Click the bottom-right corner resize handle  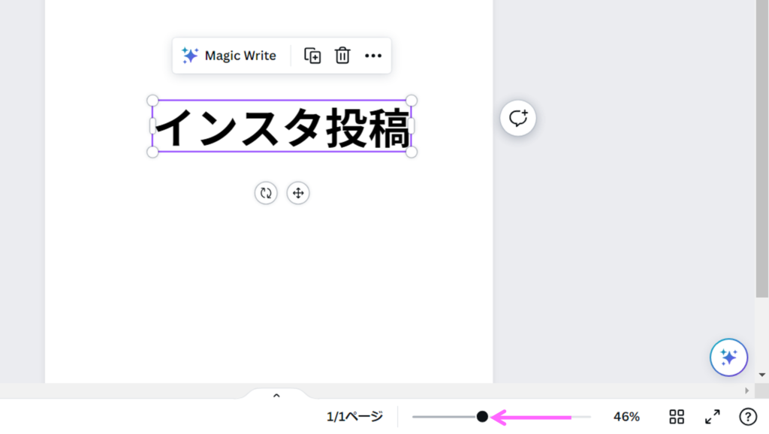click(412, 152)
